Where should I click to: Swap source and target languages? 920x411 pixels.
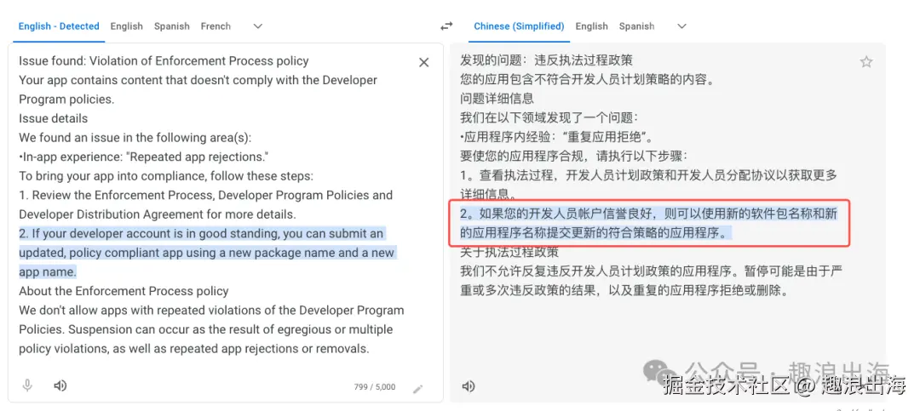click(446, 26)
